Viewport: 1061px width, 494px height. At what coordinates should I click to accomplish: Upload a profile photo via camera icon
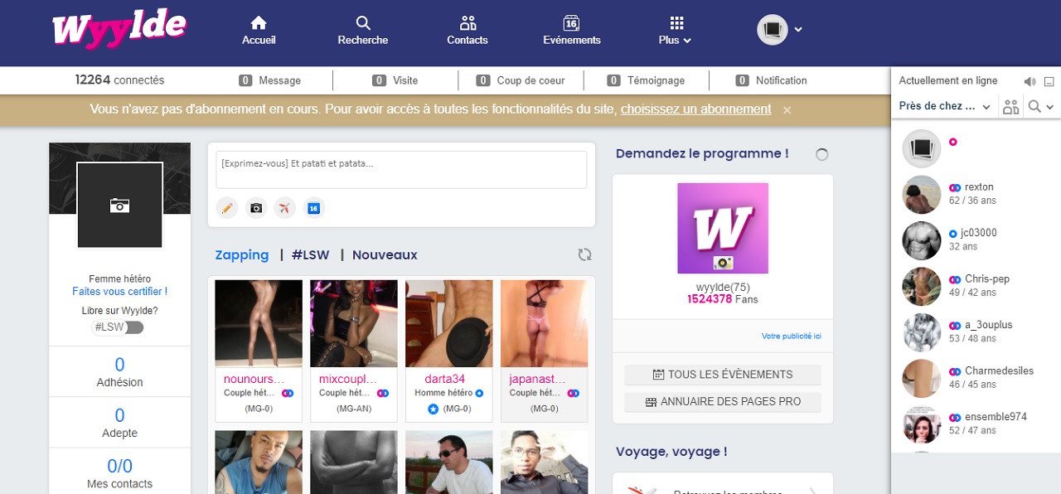point(120,206)
